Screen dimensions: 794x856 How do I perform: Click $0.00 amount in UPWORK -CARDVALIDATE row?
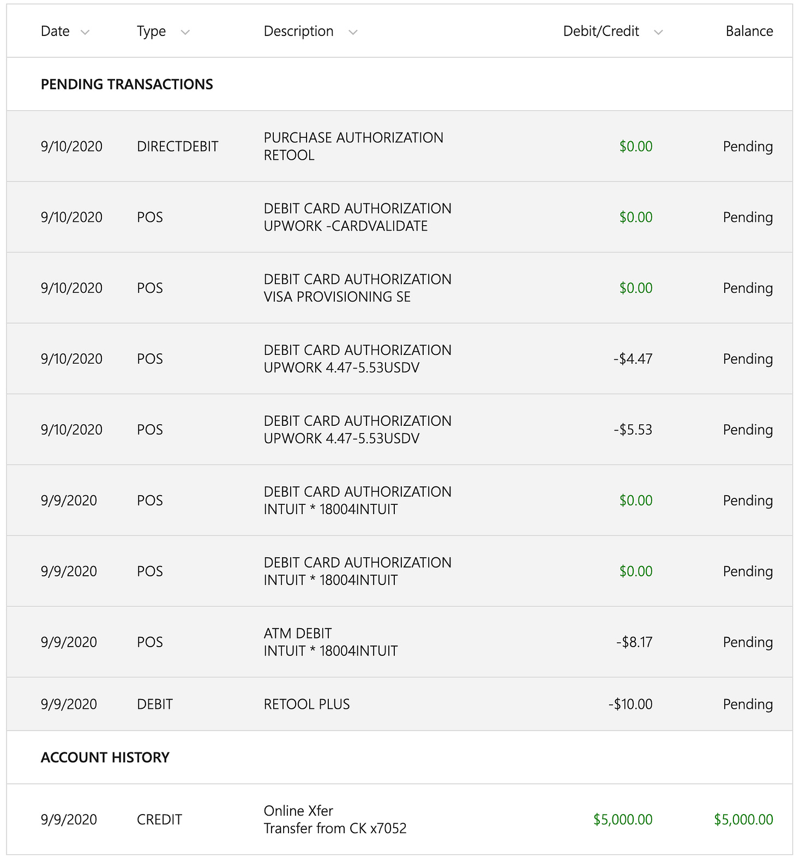click(x=636, y=217)
